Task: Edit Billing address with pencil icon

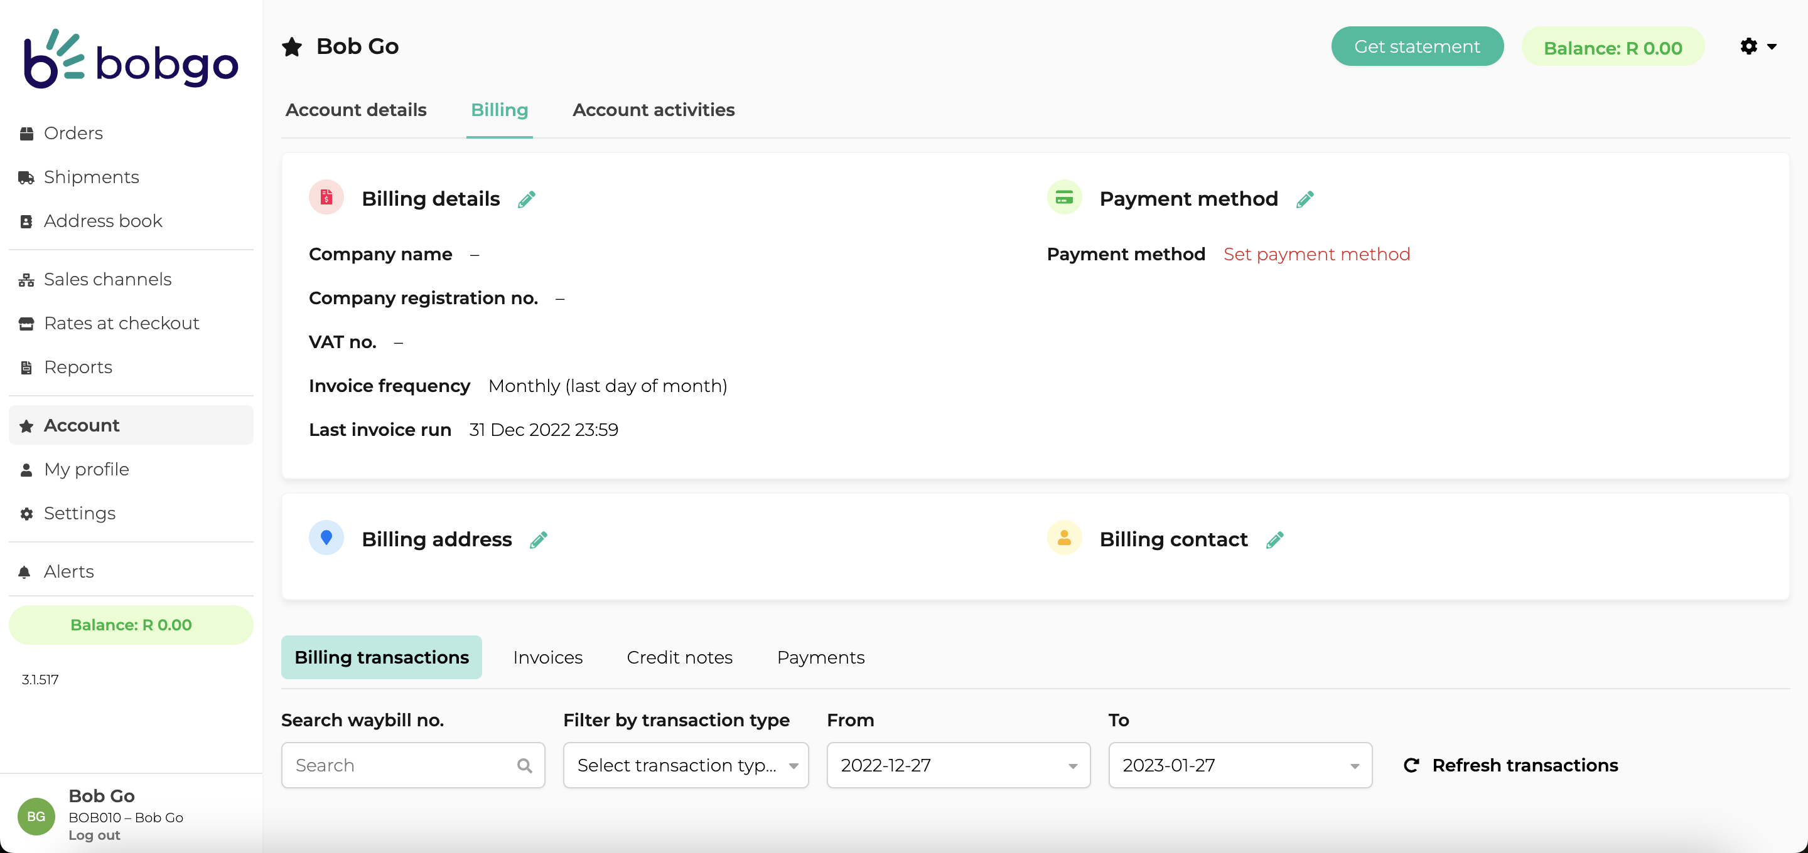Action: point(539,539)
